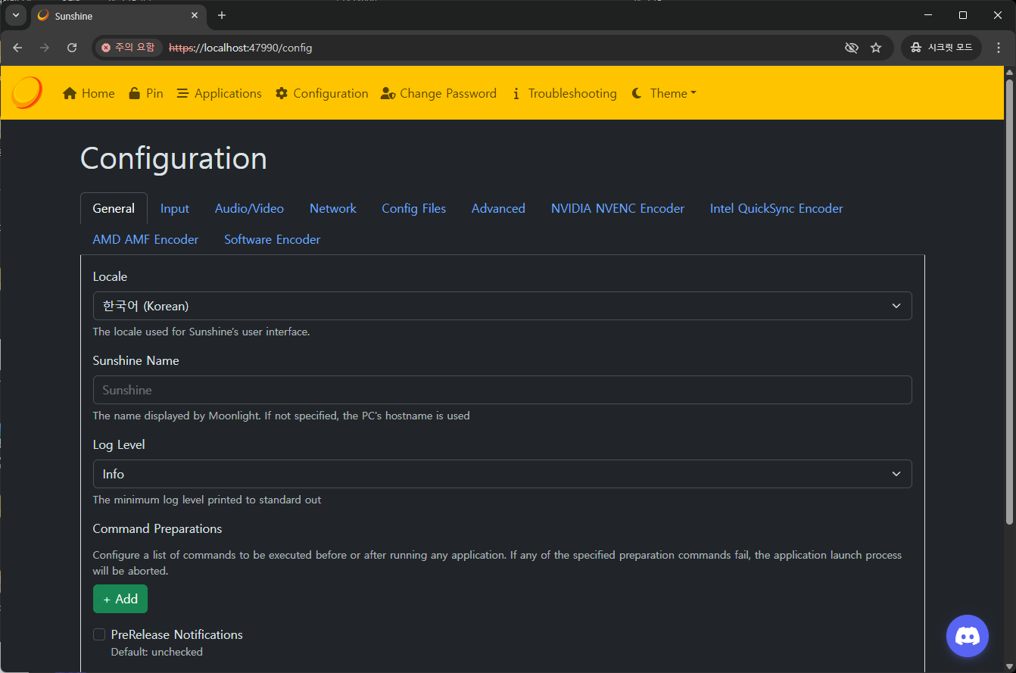Select the General tab

pyautogui.click(x=114, y=208)
